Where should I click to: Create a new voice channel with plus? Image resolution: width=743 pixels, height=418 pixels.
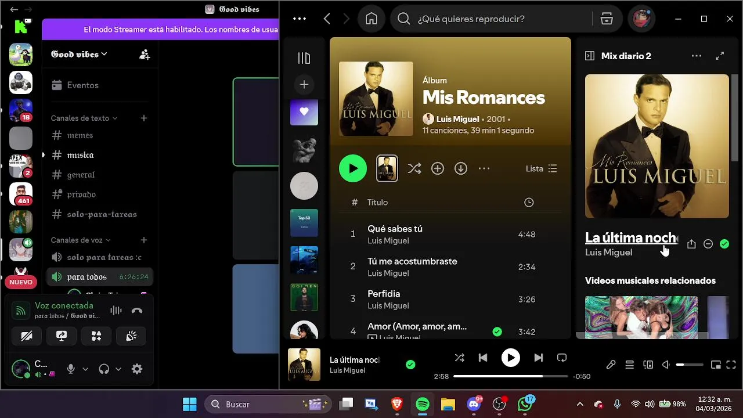(x=144, y=240)
